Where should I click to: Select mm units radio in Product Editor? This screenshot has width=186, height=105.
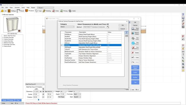click(x=131, y=90)
